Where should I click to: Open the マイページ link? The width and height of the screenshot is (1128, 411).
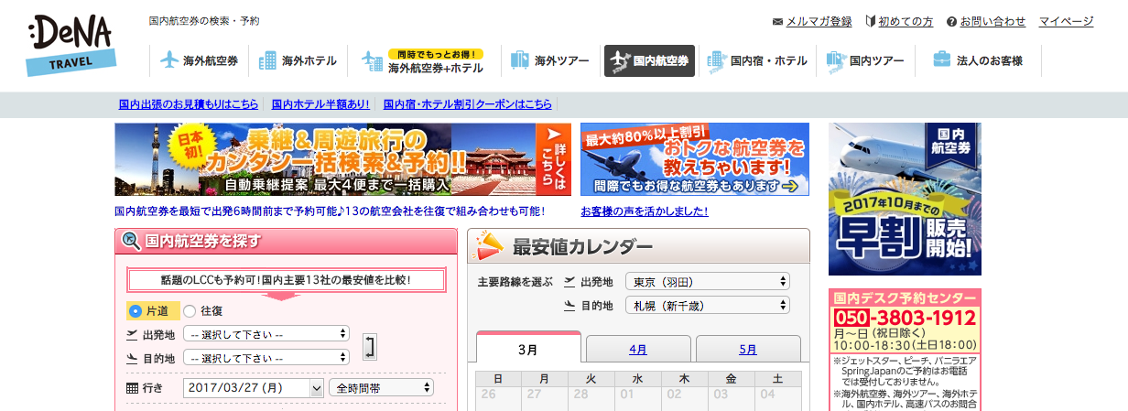tap(1066, 21)
